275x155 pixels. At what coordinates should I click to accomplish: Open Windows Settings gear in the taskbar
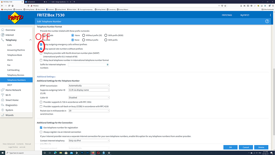click(109, 153)
